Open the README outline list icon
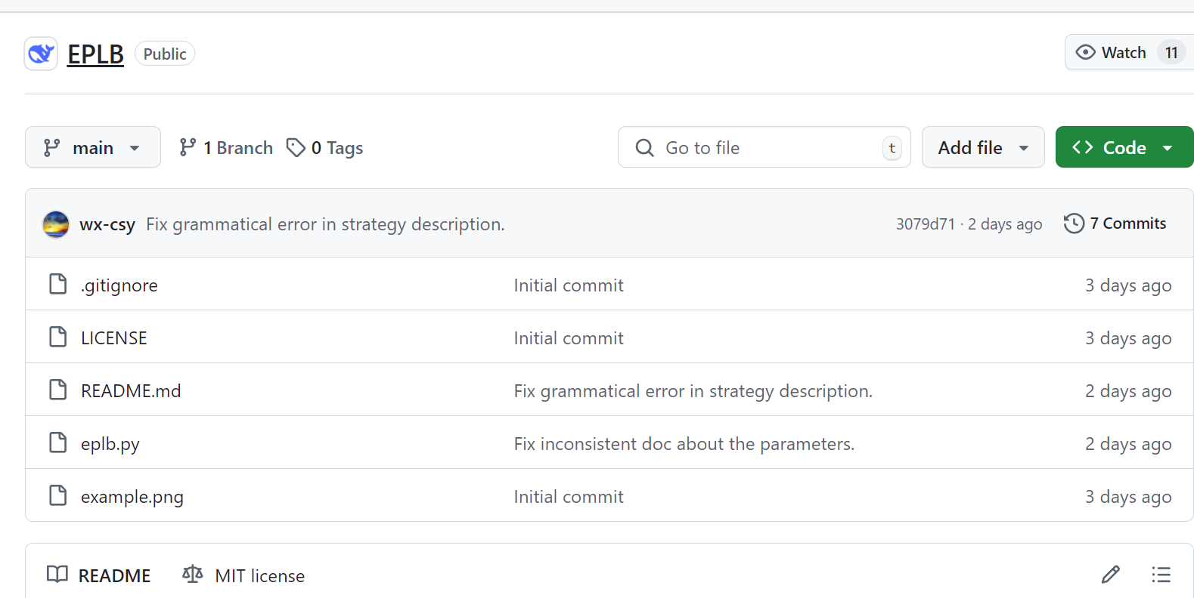Image resolution: width=1194 pixels, height=598 pixels. [x=1161, y=575]
